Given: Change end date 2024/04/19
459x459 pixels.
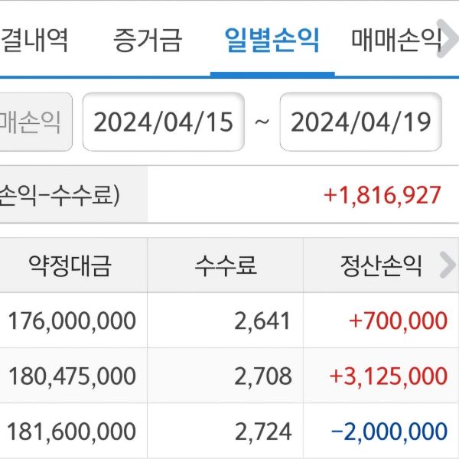Looking at the screenshot, I should click(361, 122).
